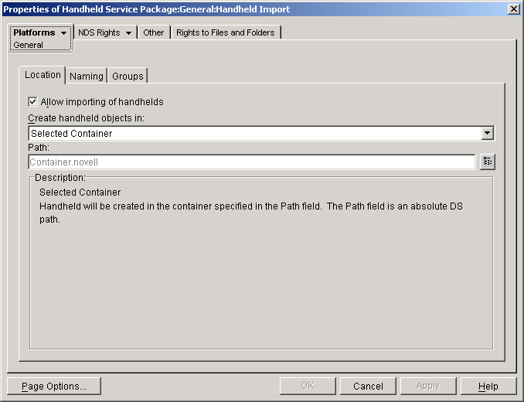Click the NDS Rights tab label
Image resolution: width=524 pixels, height=402 pixels.
click(99, 32)
